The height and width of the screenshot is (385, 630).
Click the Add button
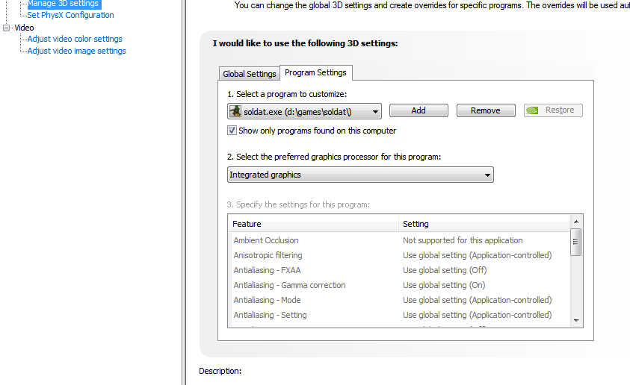(418, 110)
